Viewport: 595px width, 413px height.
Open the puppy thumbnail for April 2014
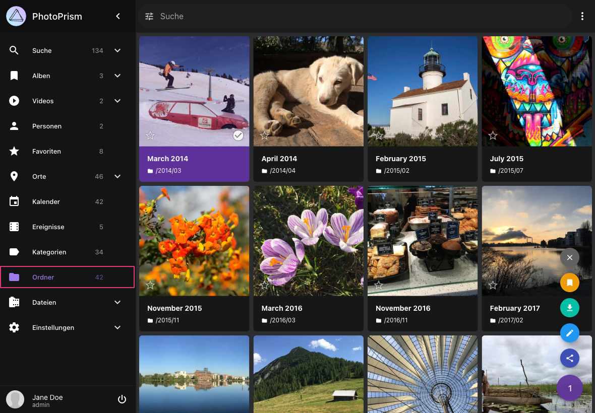point(309,91)
